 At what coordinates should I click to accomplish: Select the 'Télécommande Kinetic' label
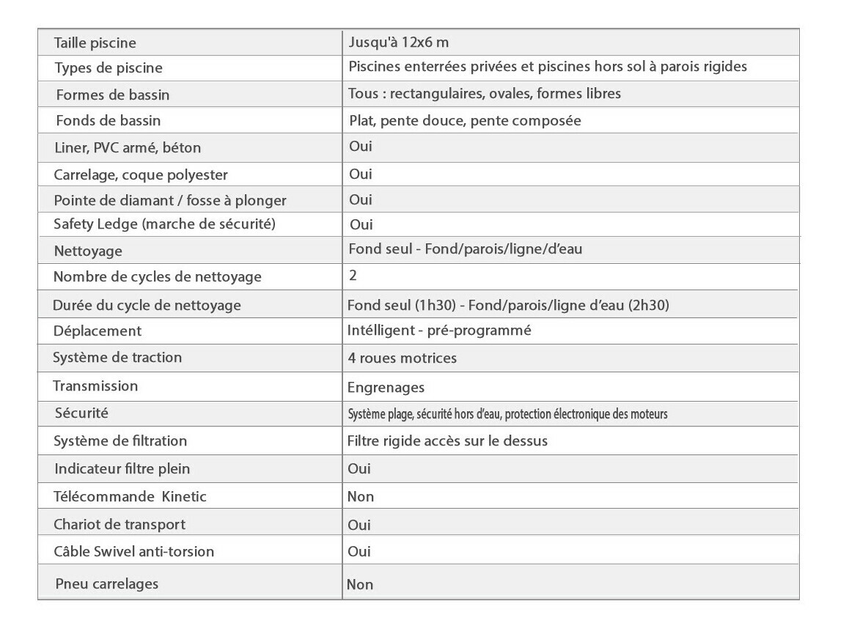click(130, 497)
